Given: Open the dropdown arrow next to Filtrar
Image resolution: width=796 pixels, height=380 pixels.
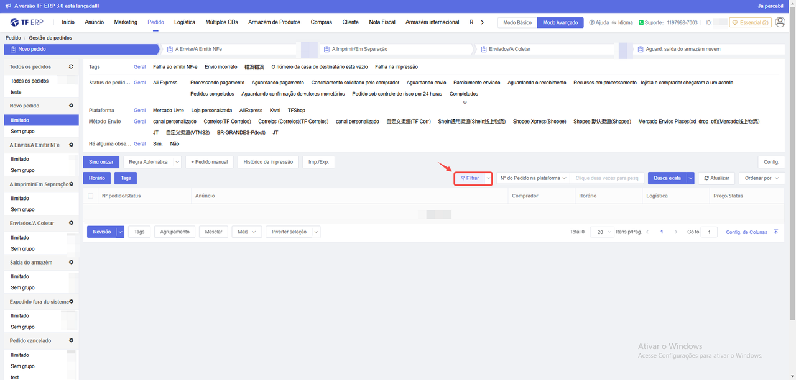Looking at the screenshot, I should (489, 178).
